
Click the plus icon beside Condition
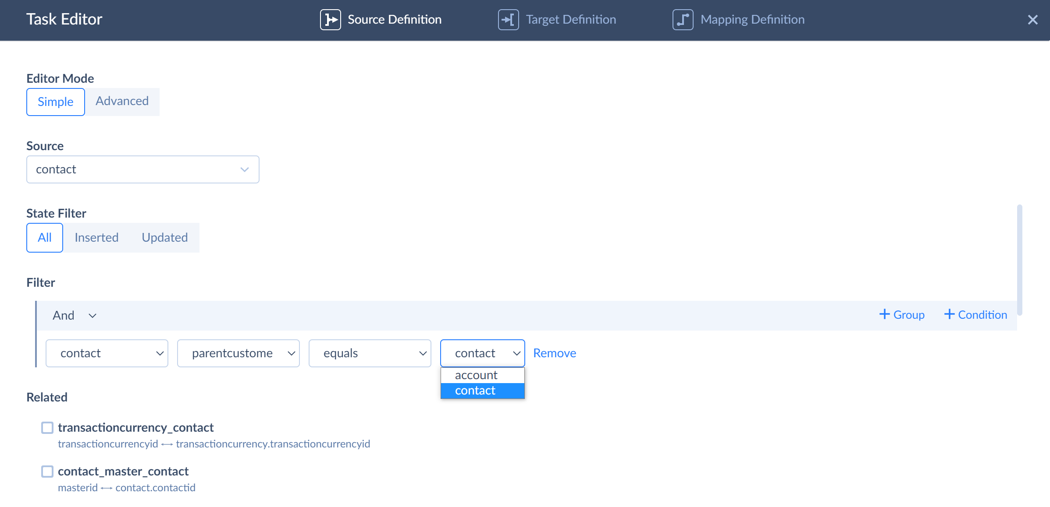[x=949, y=314]
